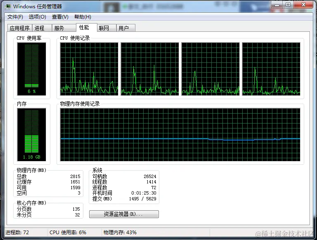The height and width of the screenshot is (240, 317).
Task: Click the 开机时间 value 0:01:25:30
Action: [x=144, y=193]
